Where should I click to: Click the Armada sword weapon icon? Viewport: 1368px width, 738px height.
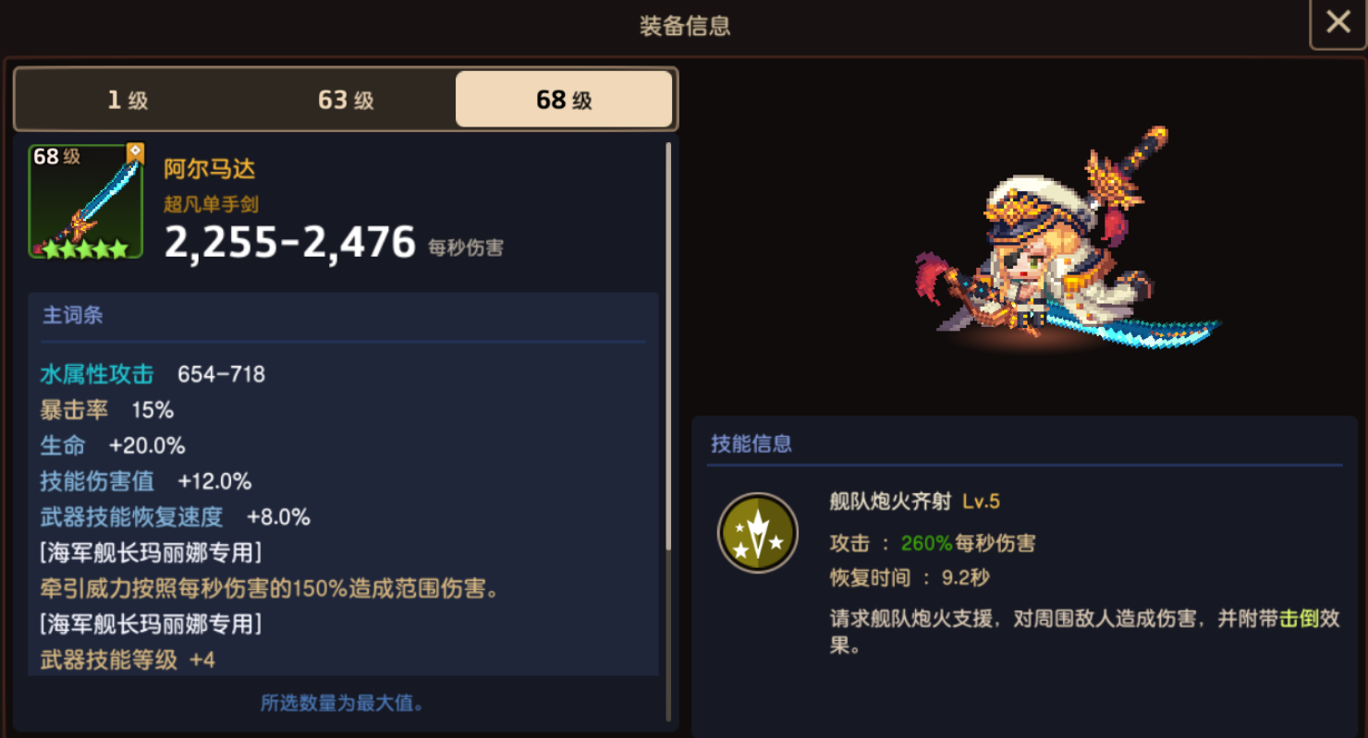86,200
